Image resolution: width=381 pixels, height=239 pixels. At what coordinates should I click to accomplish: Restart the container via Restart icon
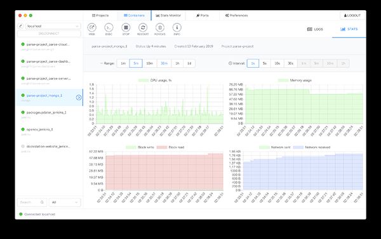(x=143, y=28)
